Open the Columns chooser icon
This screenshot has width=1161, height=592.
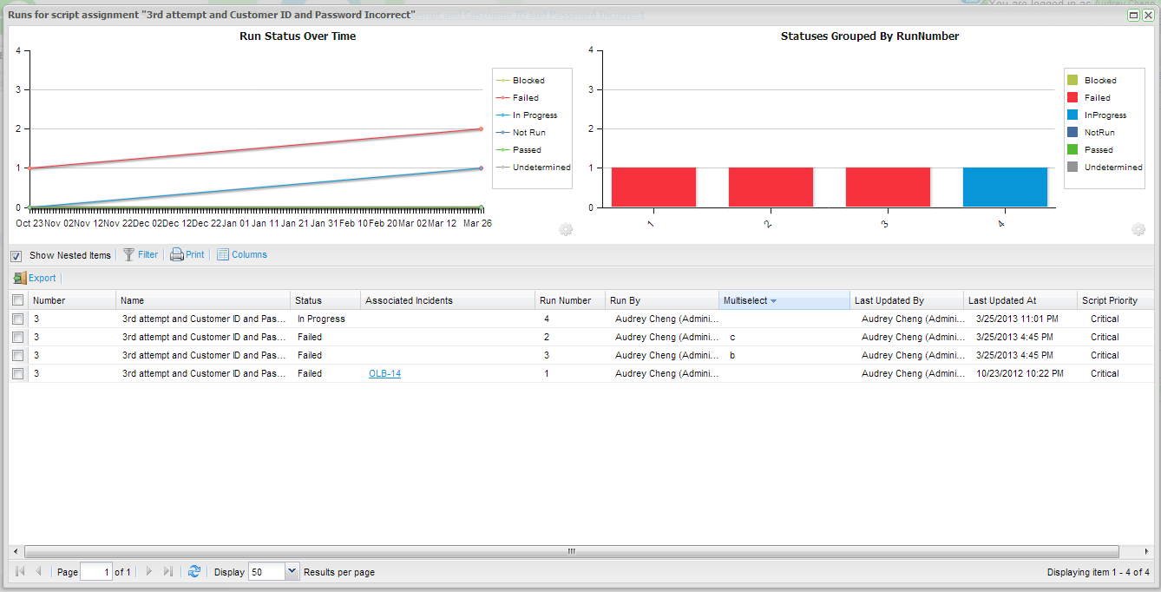point(223,254)
